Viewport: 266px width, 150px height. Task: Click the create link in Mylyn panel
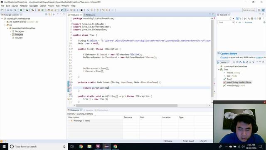[259, 57]
